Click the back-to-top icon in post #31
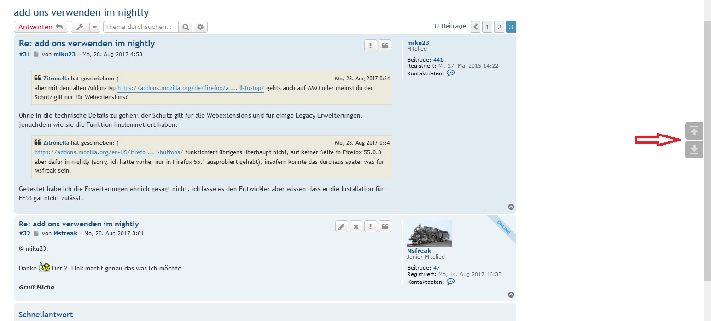 [511, 207]
